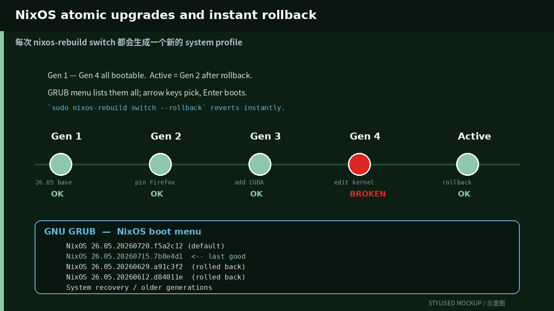Viewport: 554px width, 311px height.
Task: Click the OK status under Gen 1
Action: pos(57,194)
